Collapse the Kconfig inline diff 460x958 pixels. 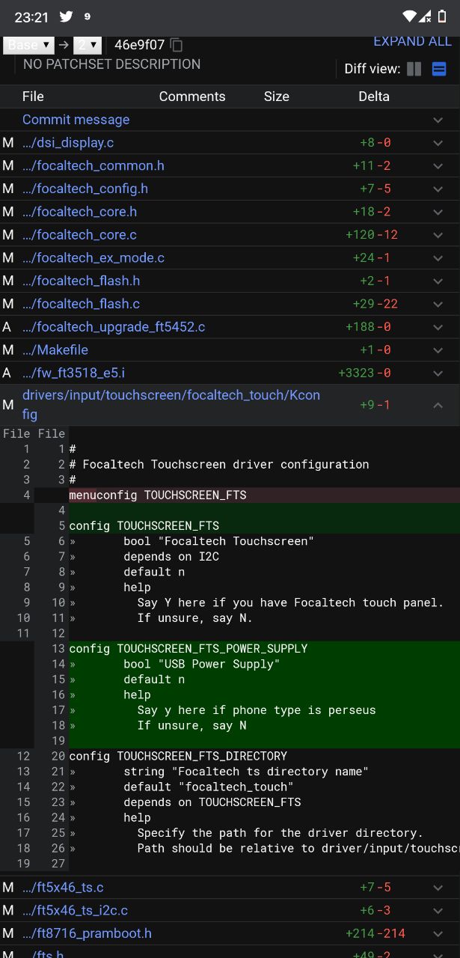438,405
